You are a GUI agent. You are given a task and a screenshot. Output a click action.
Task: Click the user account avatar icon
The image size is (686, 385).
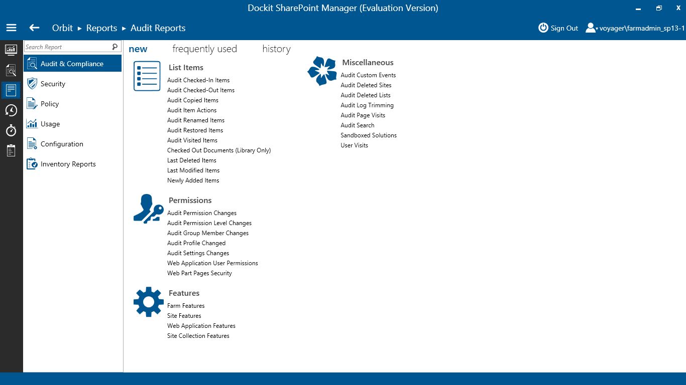pyautogui.click(x=591, y=28)
